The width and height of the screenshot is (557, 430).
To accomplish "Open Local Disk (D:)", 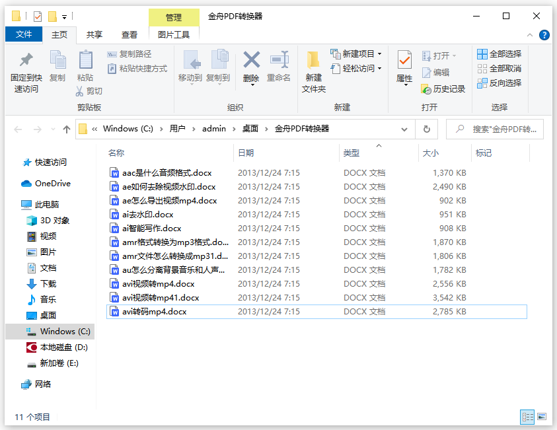I will pyautogui.click(x=57, y=347).
